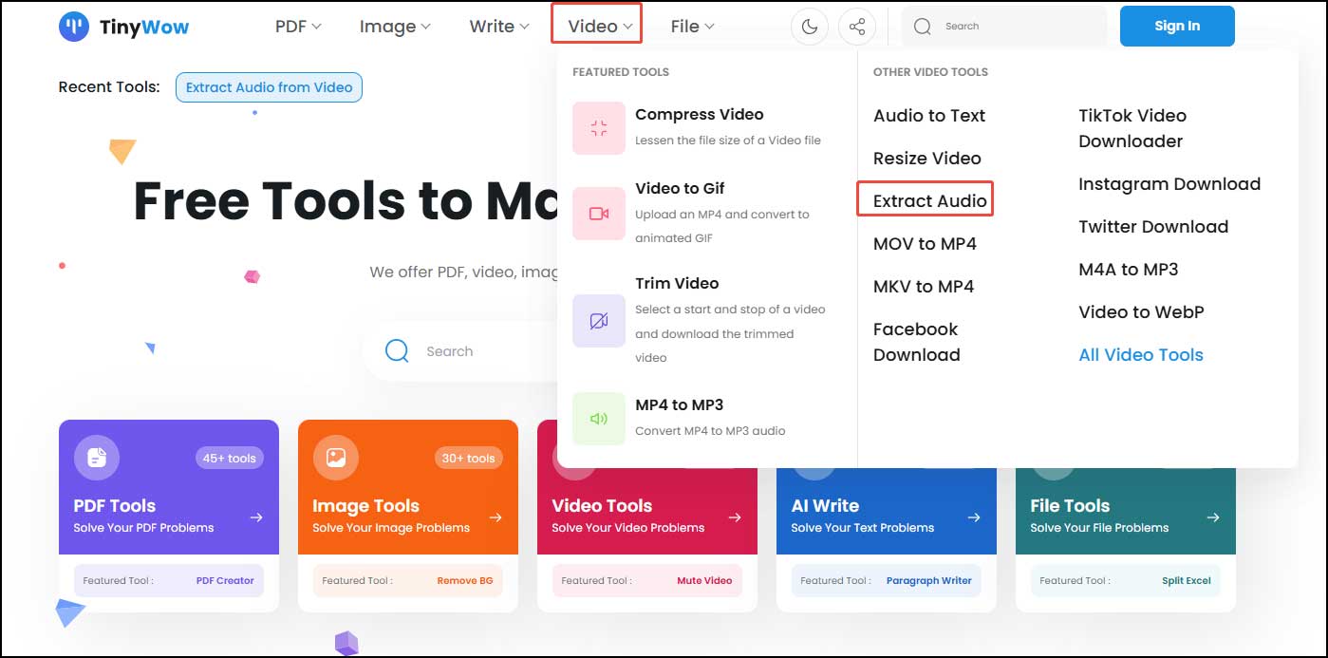Viewport: 1328px width, 658px height.
Task: Open the All Video Tools link
Action: coord(1140,354)
